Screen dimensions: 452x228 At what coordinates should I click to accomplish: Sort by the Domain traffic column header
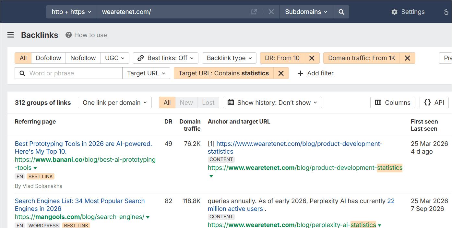tap(190, 125)
